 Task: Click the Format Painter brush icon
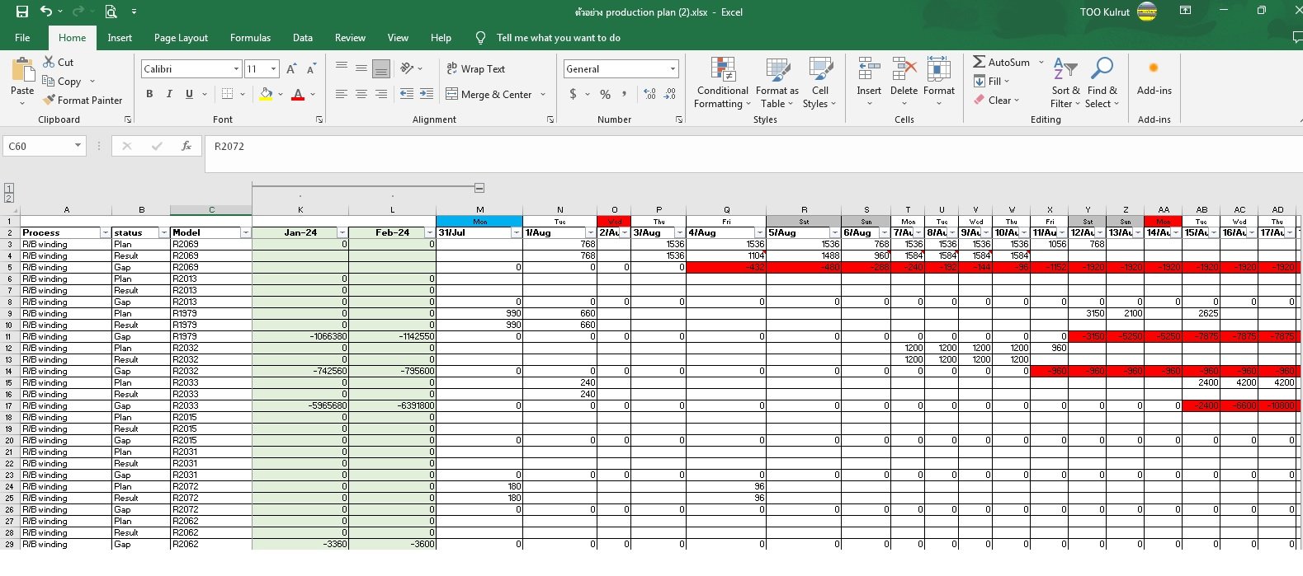(50, 100)
